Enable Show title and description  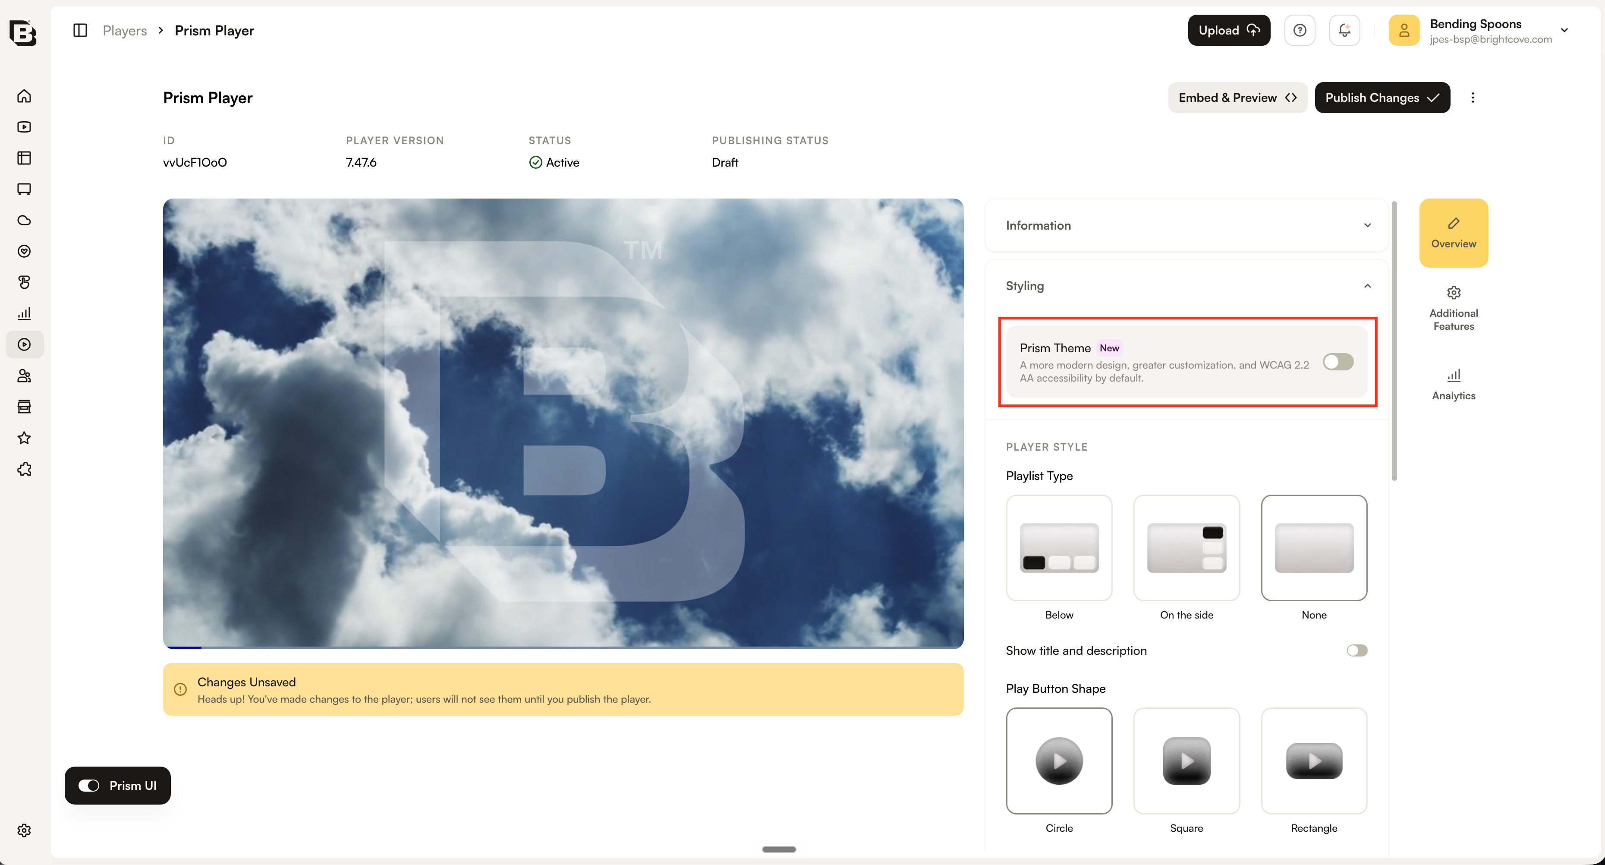(x=1357, y=650)
